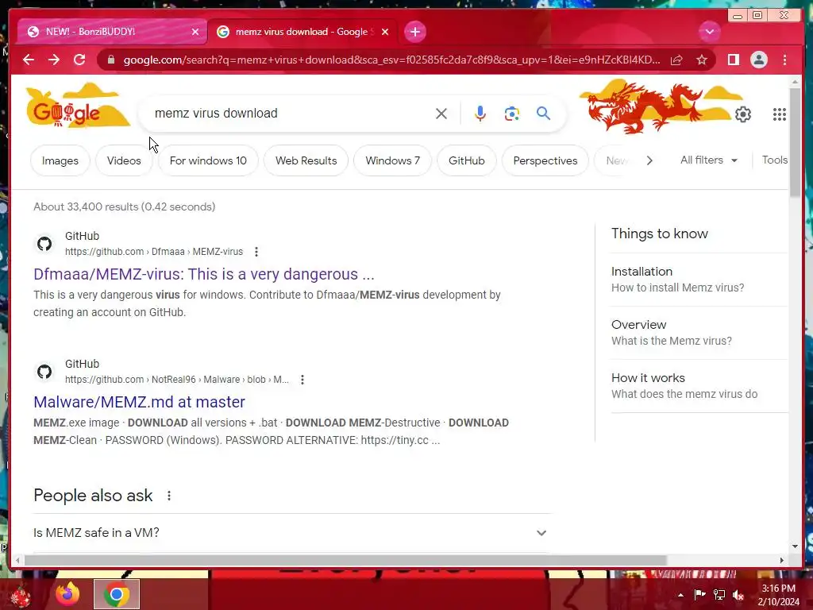
Task: Open Action Center flag icon in tray
Action: (699, 595)
